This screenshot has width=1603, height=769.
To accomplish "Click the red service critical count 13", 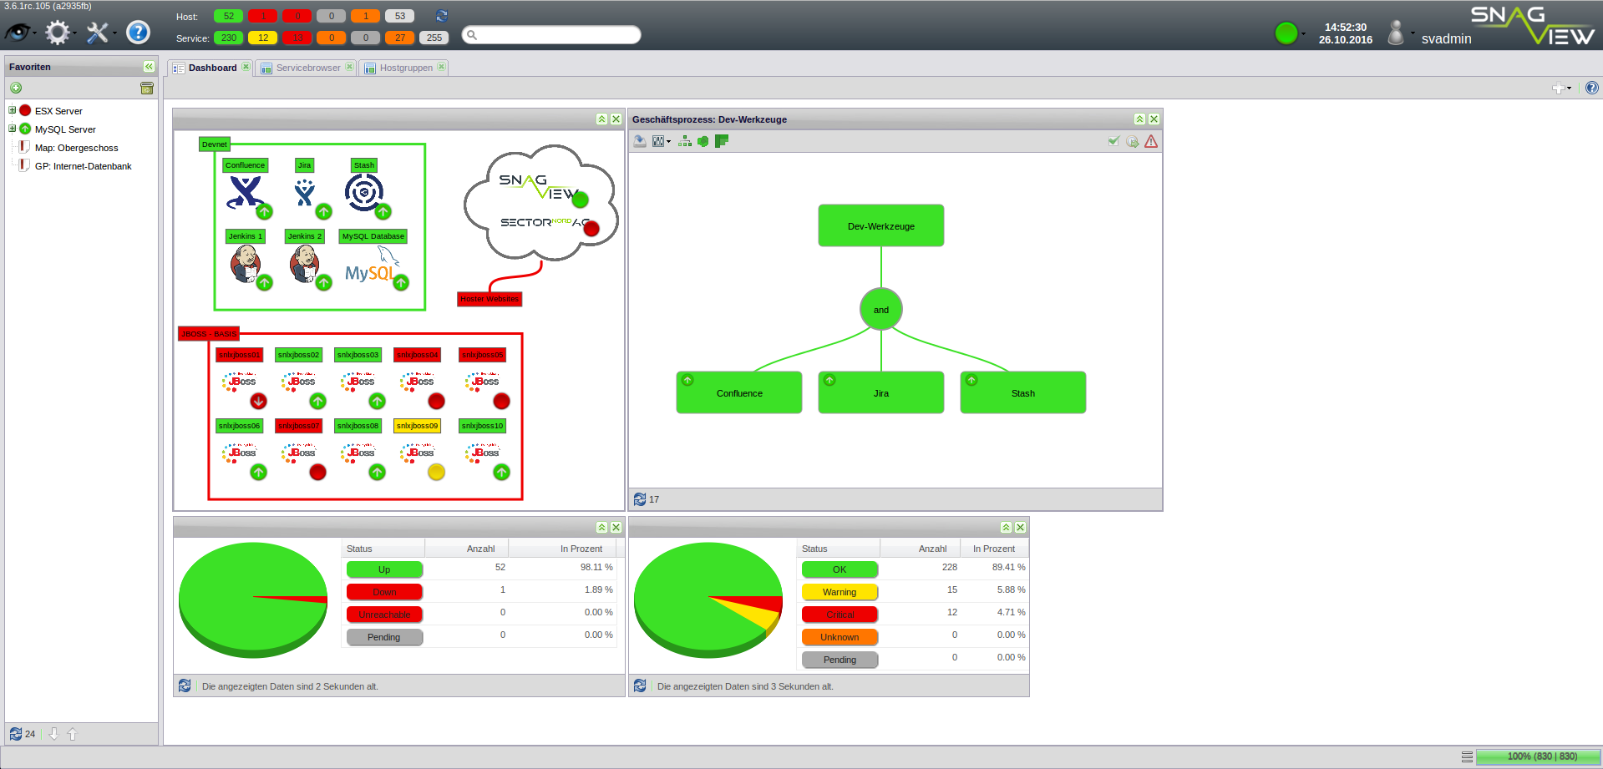I will (297, 38).
